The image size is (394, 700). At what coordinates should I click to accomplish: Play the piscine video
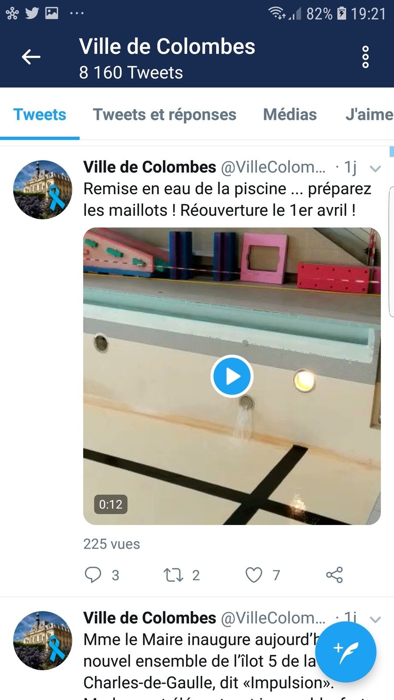click(232, 376)
